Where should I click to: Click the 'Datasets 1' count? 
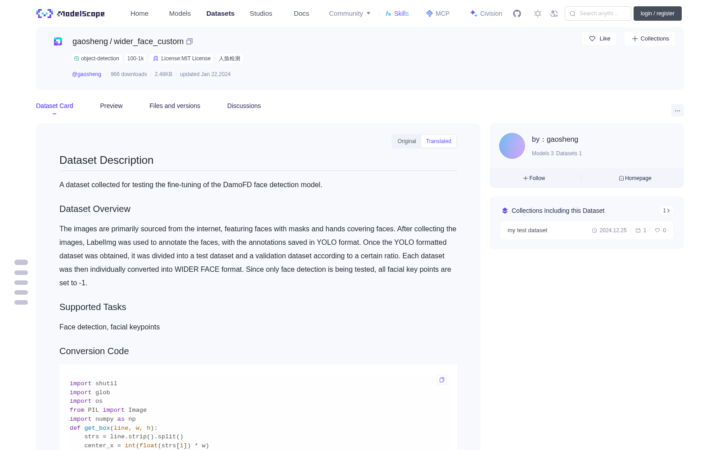(569, 153)
